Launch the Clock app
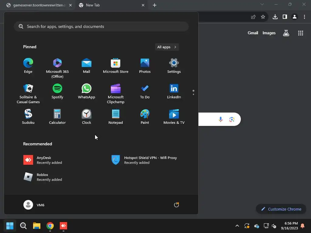Screen dimensions: 311x233 pyautogui.click(x=87, y=117)
